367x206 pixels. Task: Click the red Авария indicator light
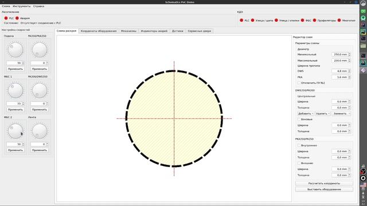click(x=17, y=18)
